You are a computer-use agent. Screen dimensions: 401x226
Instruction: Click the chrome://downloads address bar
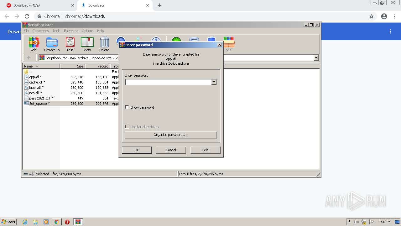[x=200, y=16]
